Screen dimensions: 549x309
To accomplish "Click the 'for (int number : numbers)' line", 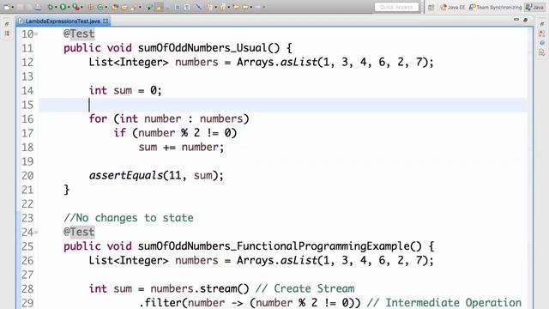I will (169, 119).
